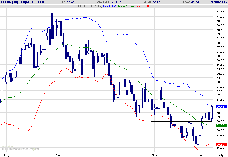Viewport: 228px width, 157px height.
Task: Click the red 56.36 lower band price tag
Action: tap(221, 145)
